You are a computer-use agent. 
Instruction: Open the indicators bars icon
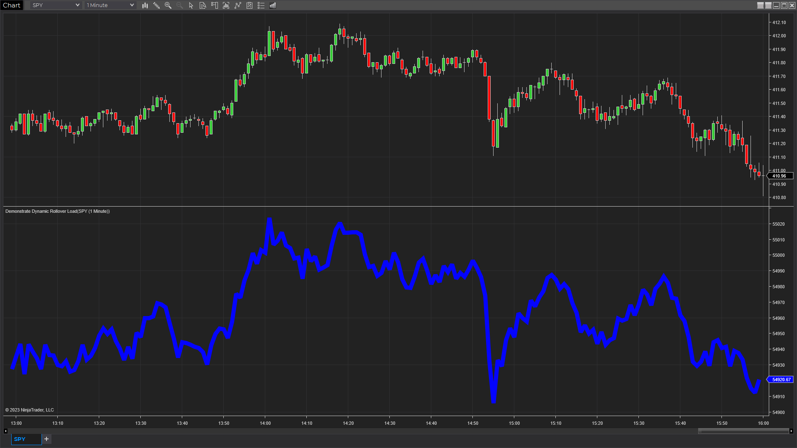(226, 5)
